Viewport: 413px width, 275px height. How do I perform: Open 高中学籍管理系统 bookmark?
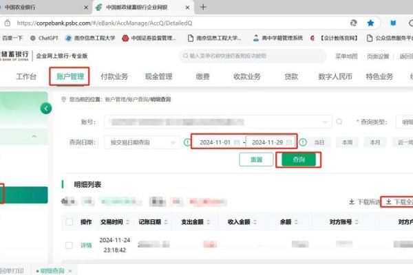point(277,38)
